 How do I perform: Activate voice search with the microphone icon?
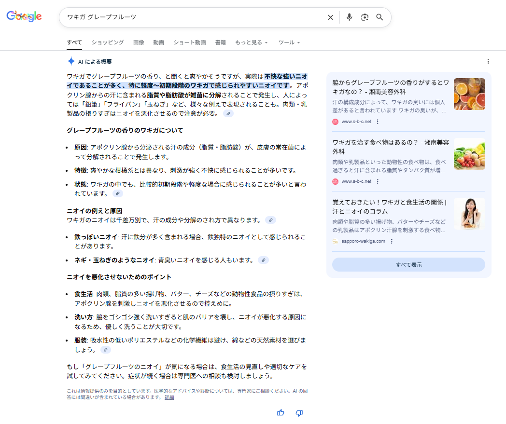click(349, 17)
